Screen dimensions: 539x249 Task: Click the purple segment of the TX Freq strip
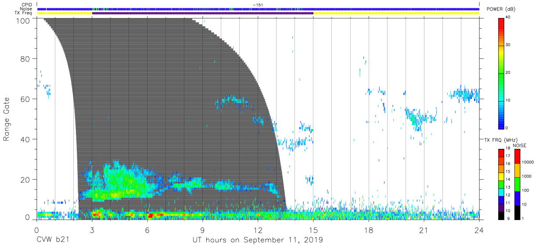(x=203, y=13)
